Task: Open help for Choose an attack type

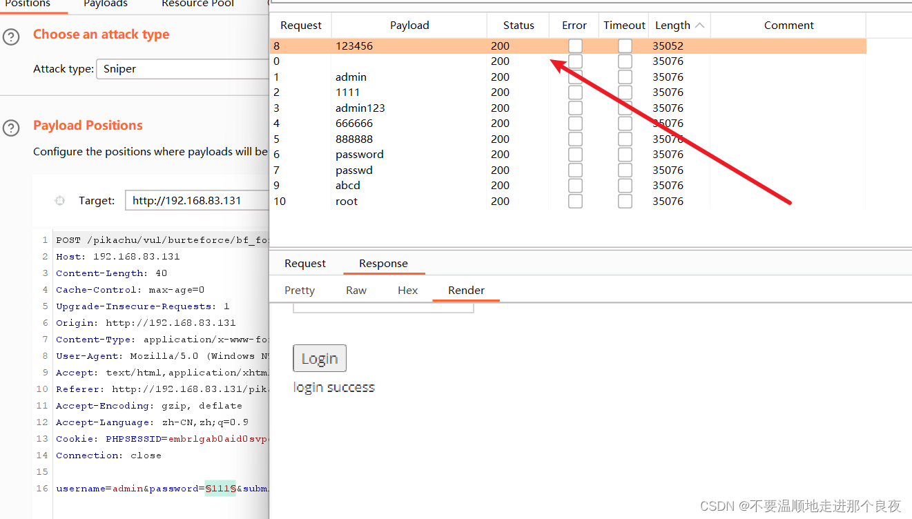Action: pos(11,37)
